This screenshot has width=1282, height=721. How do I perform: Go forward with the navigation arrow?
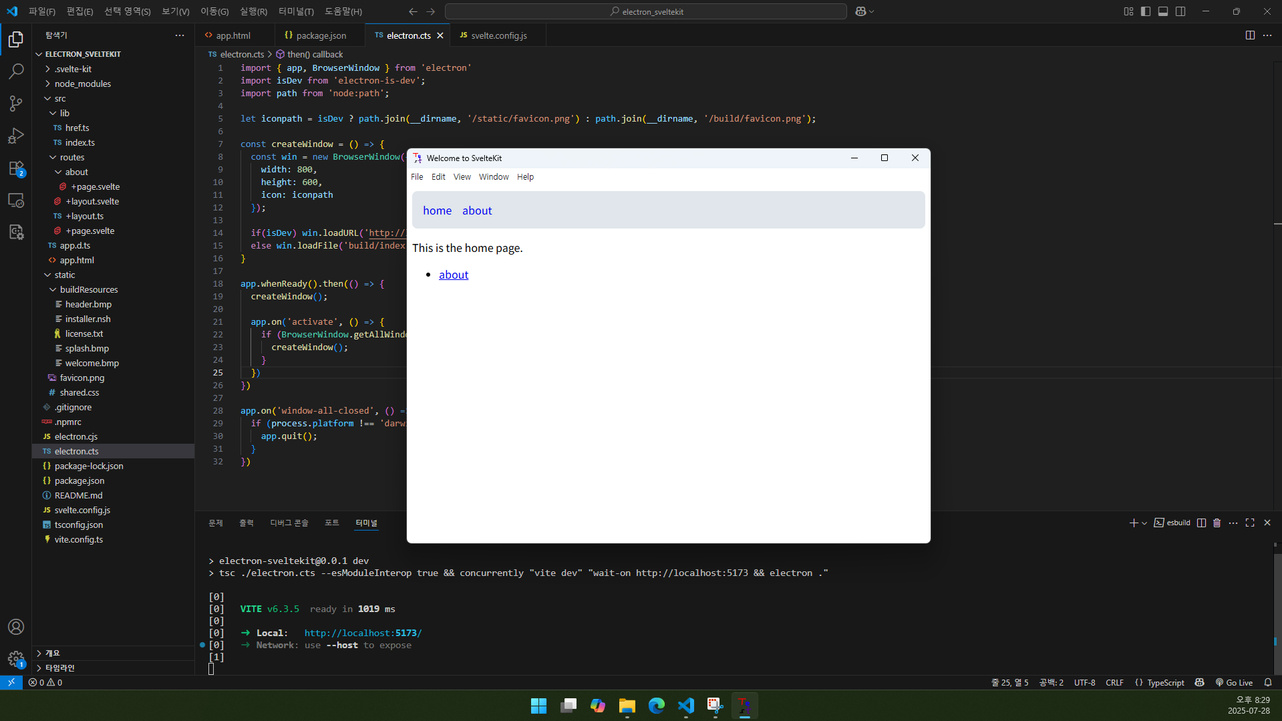point(430,11)
